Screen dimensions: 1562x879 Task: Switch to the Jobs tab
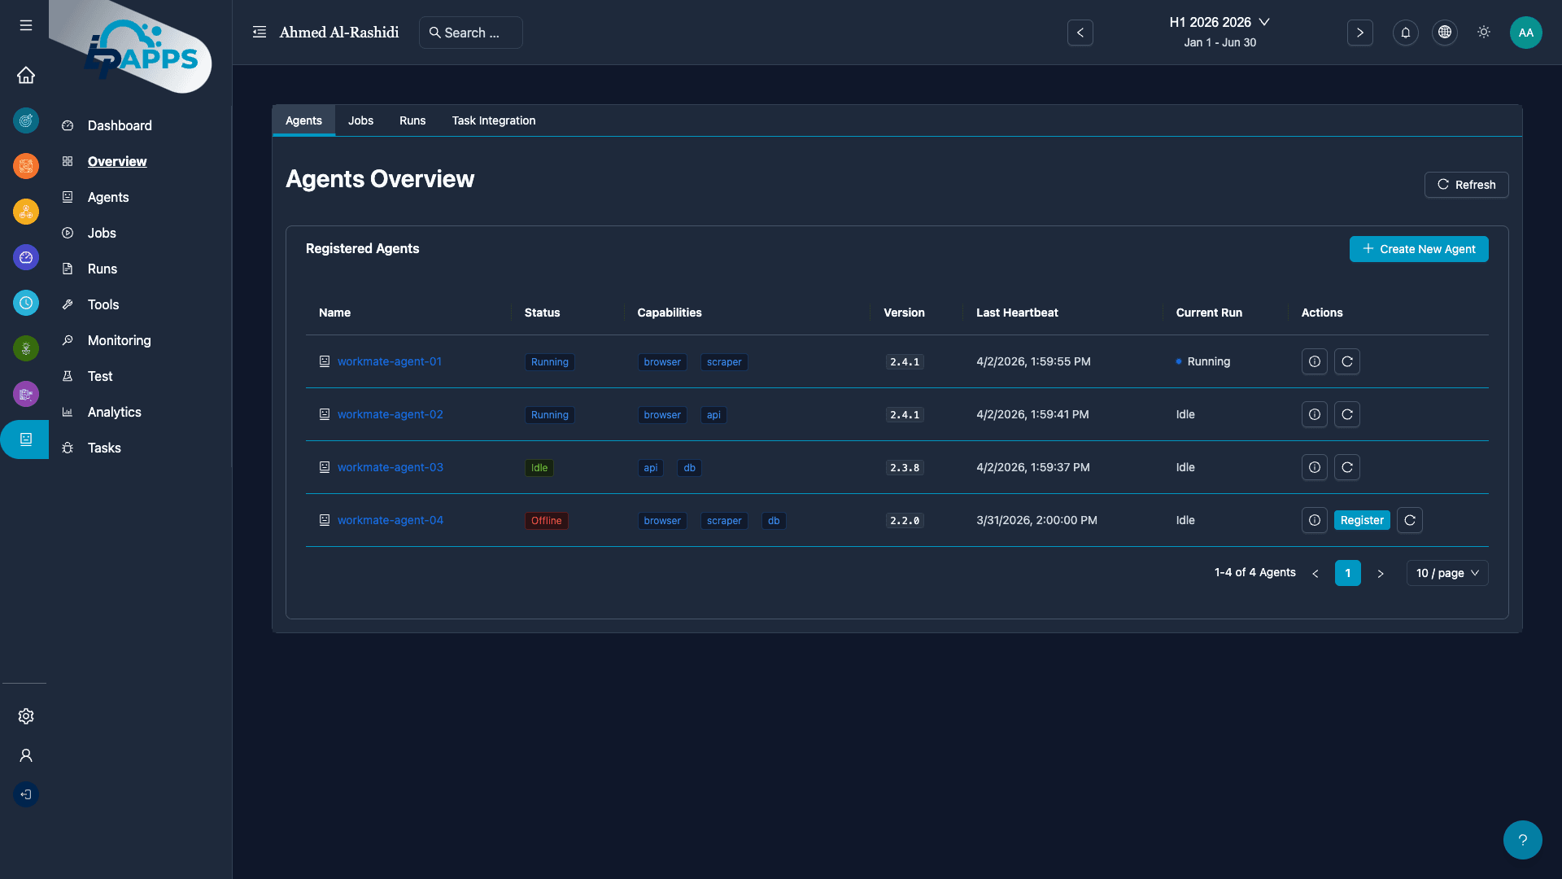[360, 120]
